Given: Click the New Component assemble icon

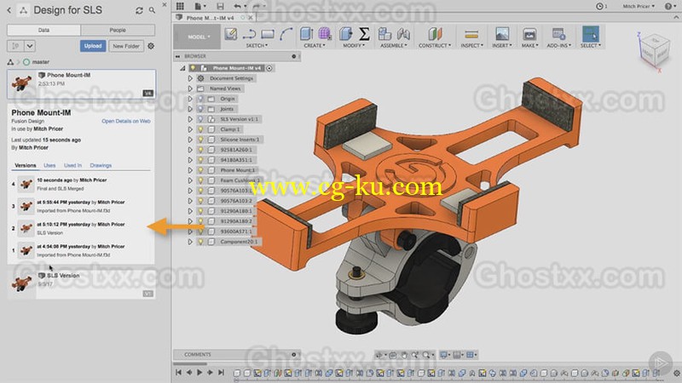Looking at the screenshot, I should pos(384,34).
